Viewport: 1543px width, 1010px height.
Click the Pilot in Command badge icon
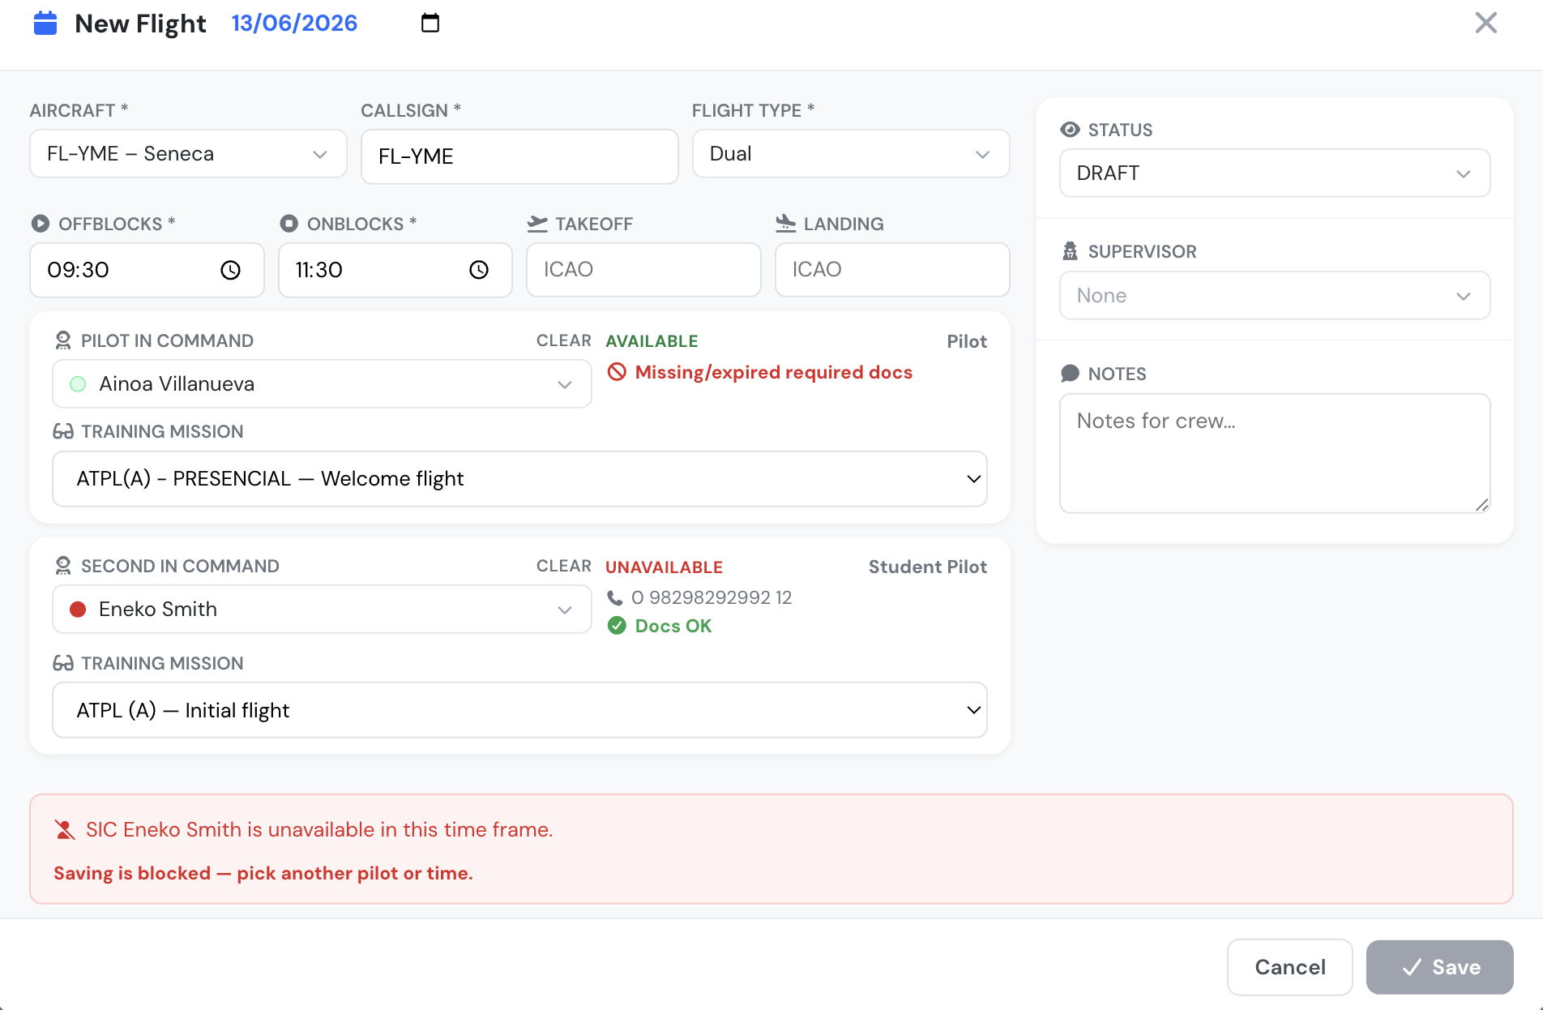tap(62, 340)
